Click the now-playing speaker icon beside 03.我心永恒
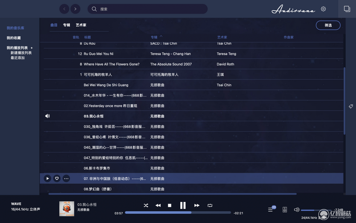356x223 pixels. click(x=47, y=116)
